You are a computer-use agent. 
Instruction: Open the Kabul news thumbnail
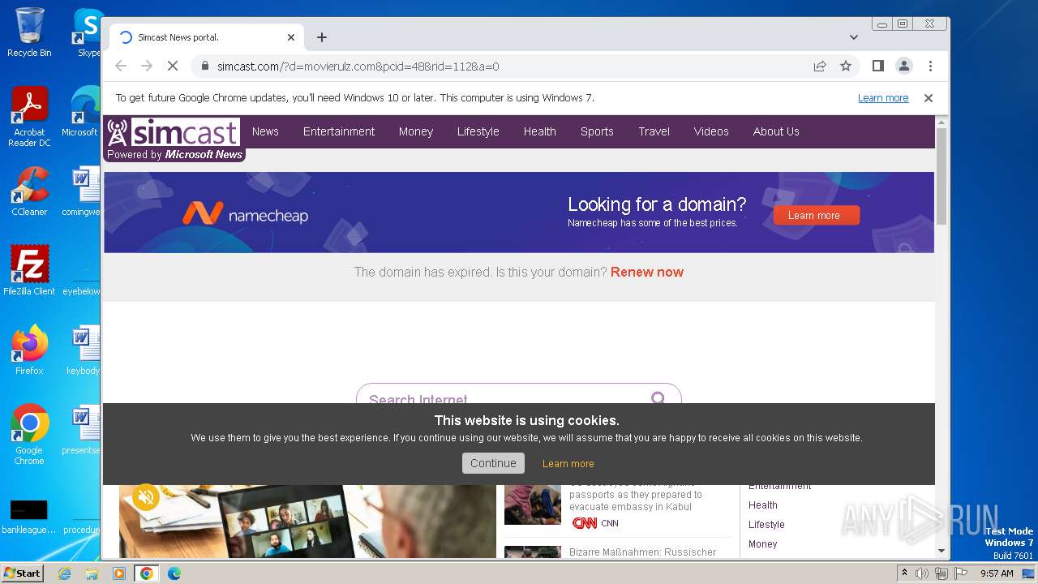[533, 505]
